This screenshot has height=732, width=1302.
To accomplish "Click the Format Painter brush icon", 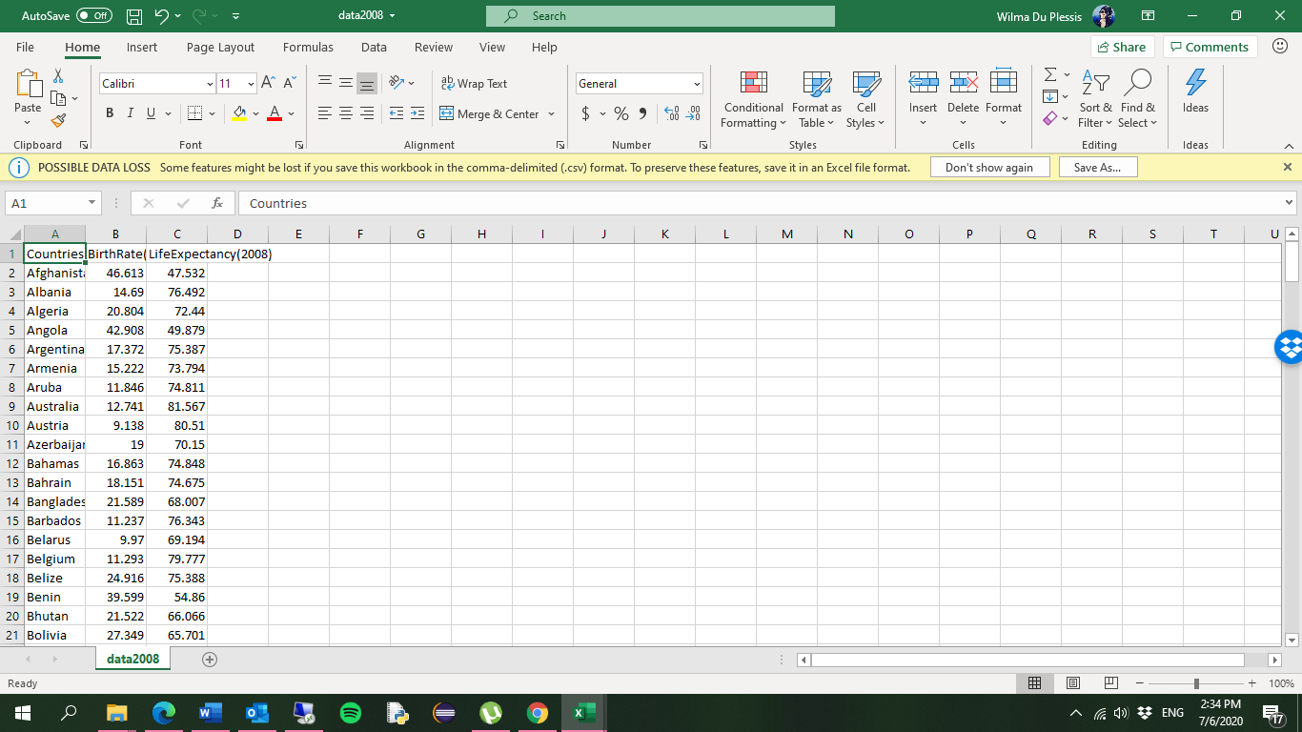I will point(58,120).
